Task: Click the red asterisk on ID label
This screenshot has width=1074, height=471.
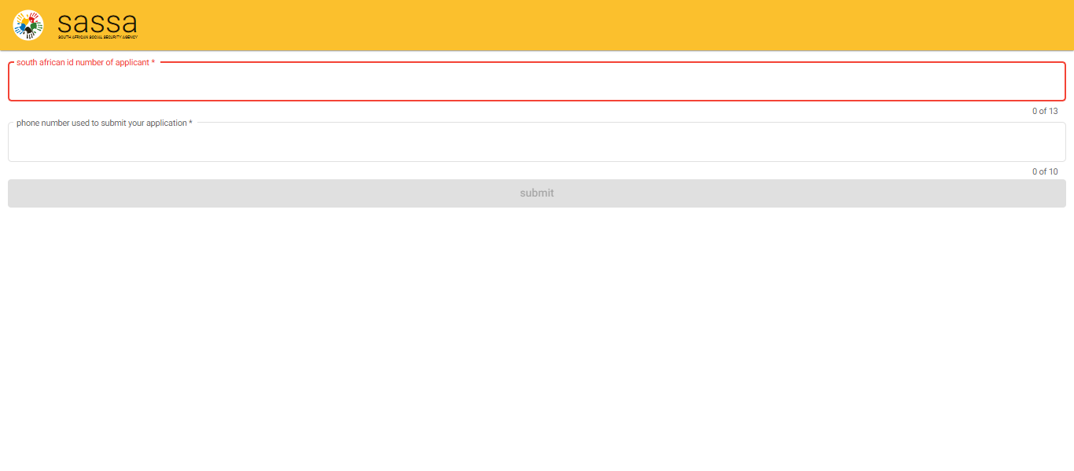Action: click(153, 63)
